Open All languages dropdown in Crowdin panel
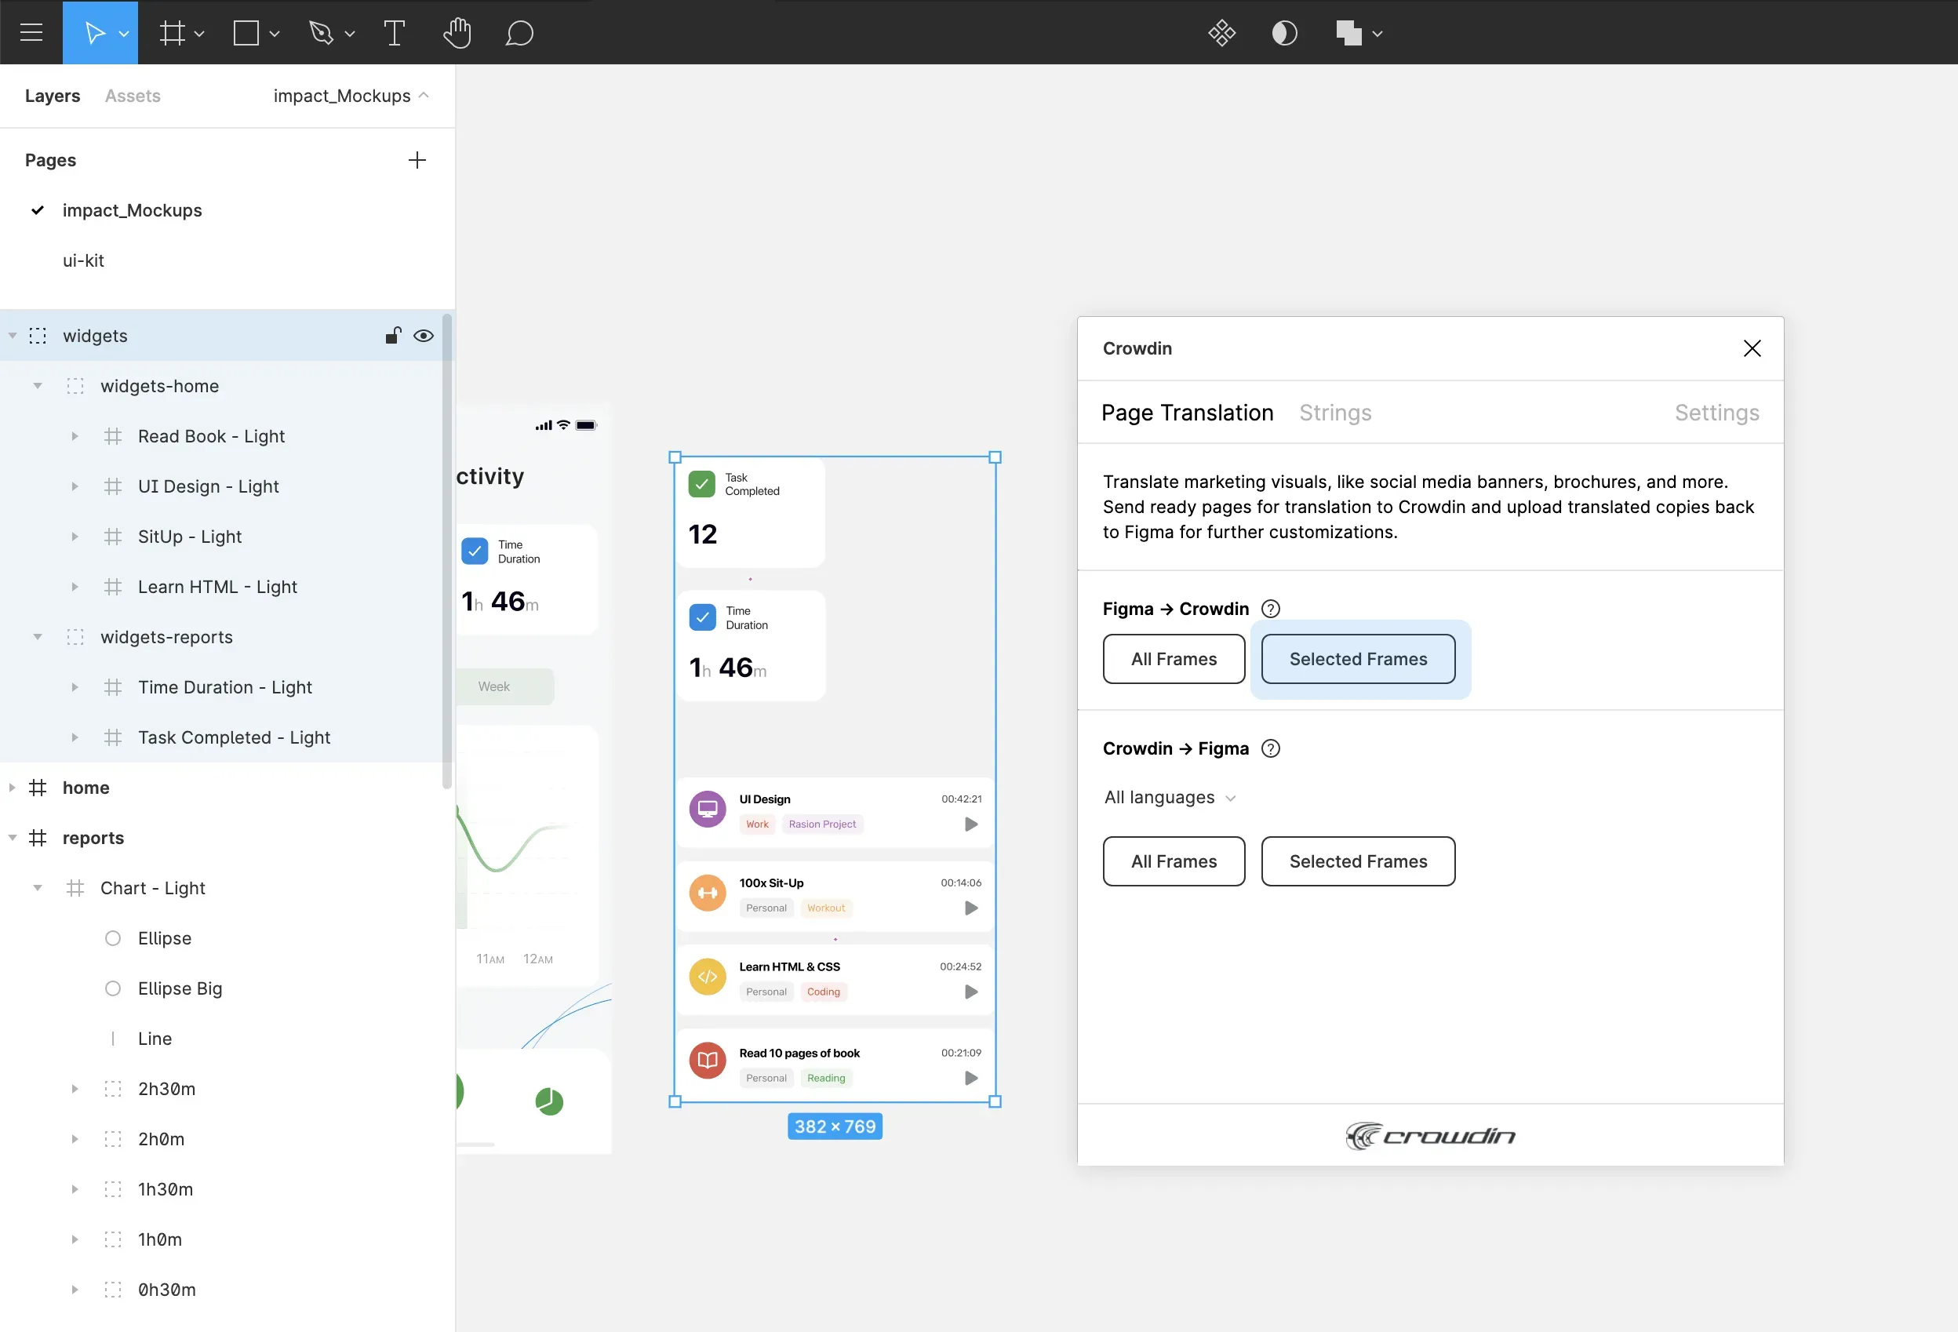The width and height of the screenshot is (1958, 1332). pyautogui.click(x=1170, y=797)
